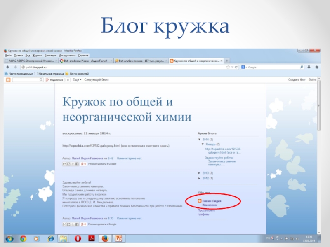
Task: Click the PowerPoint icon in the taskbar
Action: (119, 238)
